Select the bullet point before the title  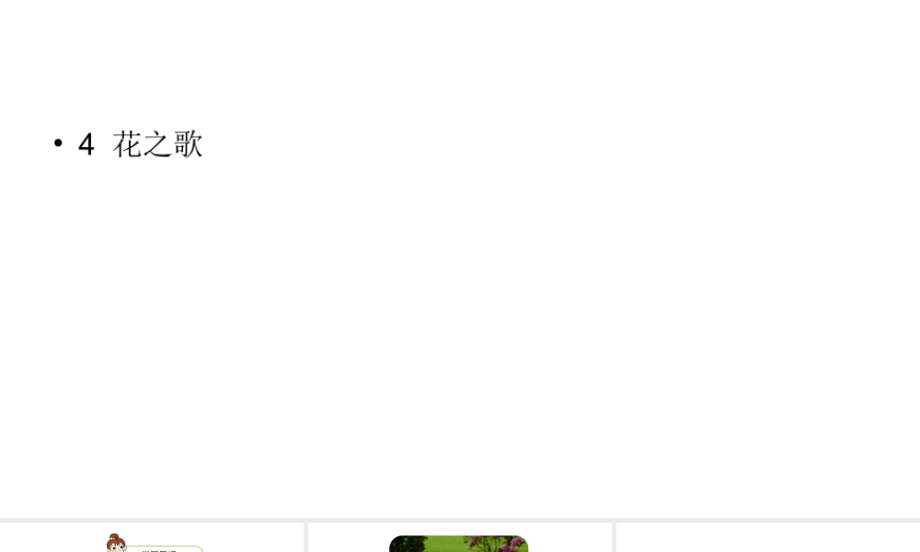pyautogui.click(x=58, y=143)
